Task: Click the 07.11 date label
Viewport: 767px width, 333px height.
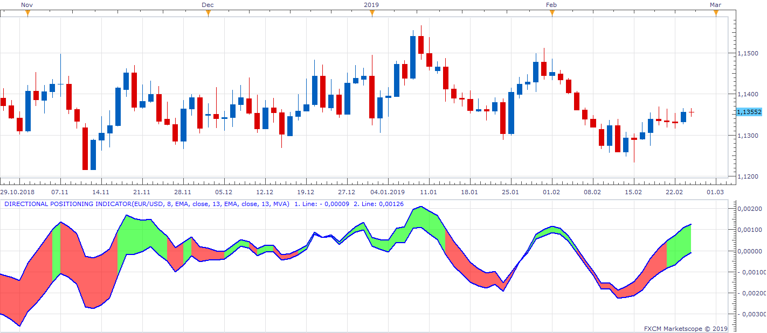Action: (x=60, y=192)
